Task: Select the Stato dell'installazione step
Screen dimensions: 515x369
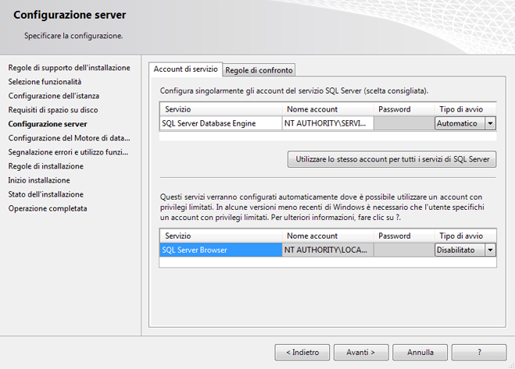Action: tap(45, 194)
